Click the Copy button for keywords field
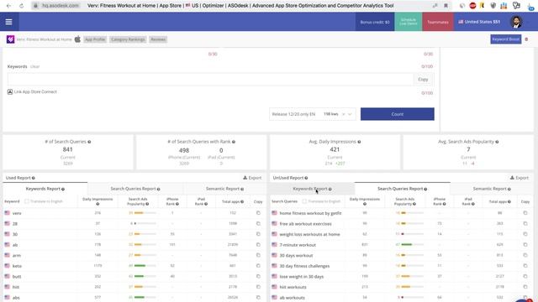This screenshot has width=538, height=302. (x=423, y=79)
